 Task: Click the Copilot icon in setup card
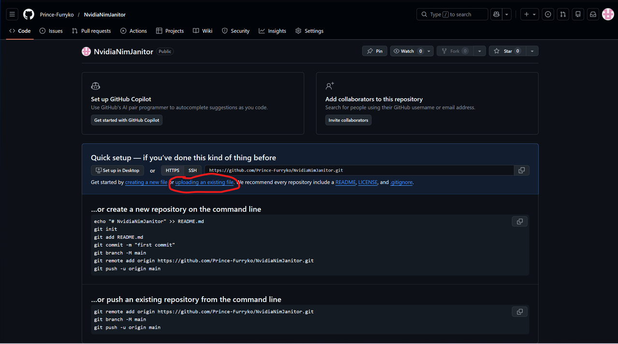point(96,86)
